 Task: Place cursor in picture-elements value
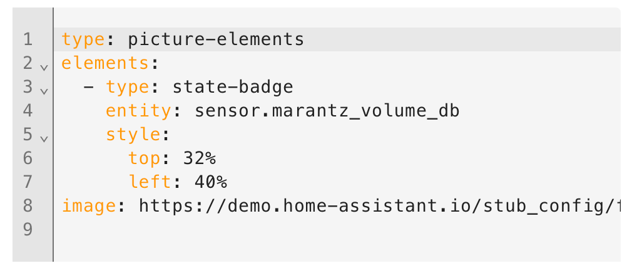(216, 39)
